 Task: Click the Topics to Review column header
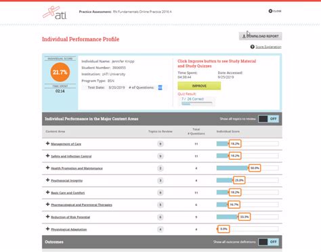(x=160, y=131)
